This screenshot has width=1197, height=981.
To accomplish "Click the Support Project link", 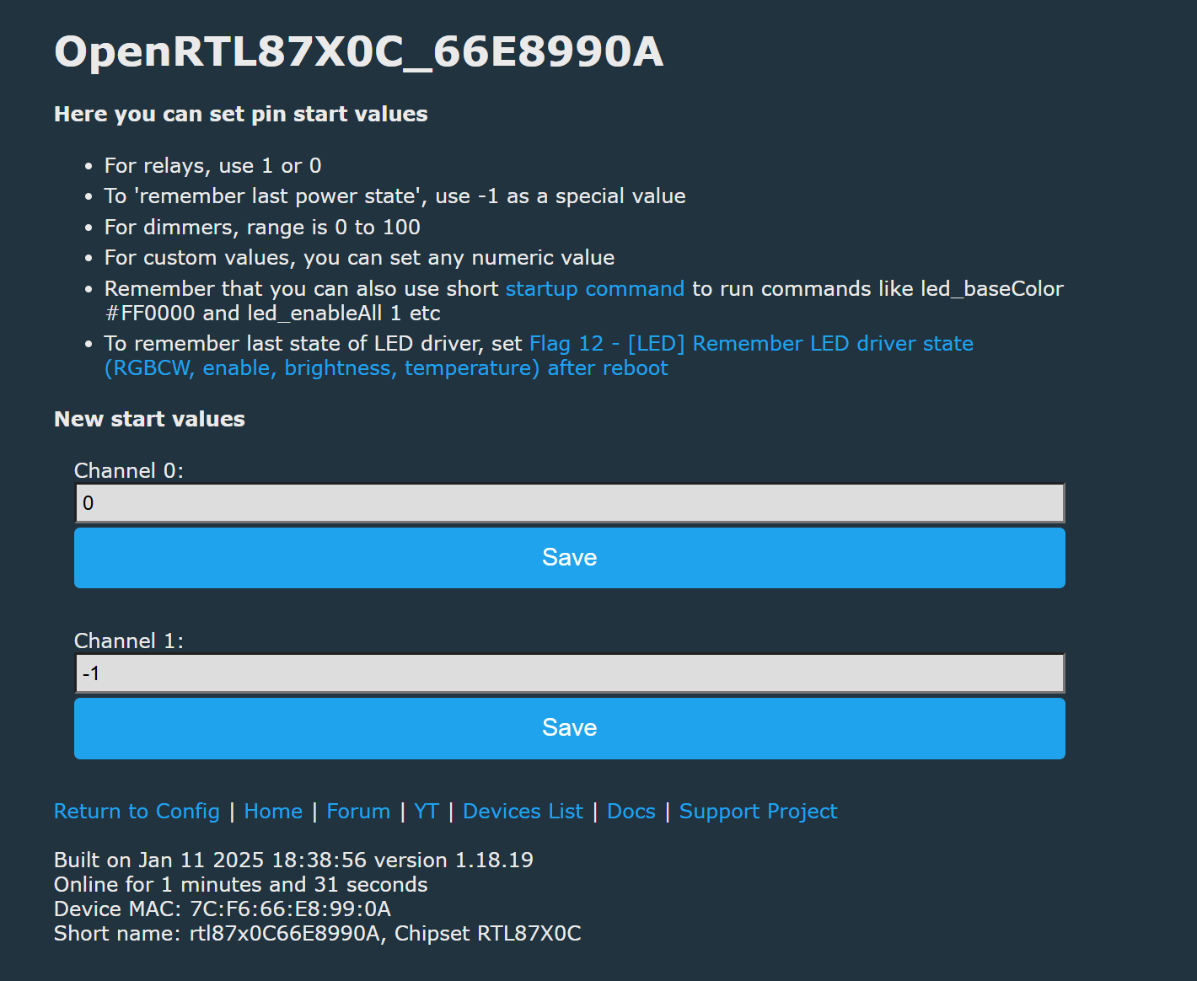I will click(x=759, y=812).
